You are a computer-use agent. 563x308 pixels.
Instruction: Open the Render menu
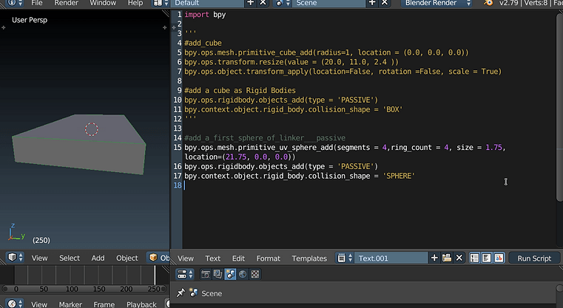(66, 3)
